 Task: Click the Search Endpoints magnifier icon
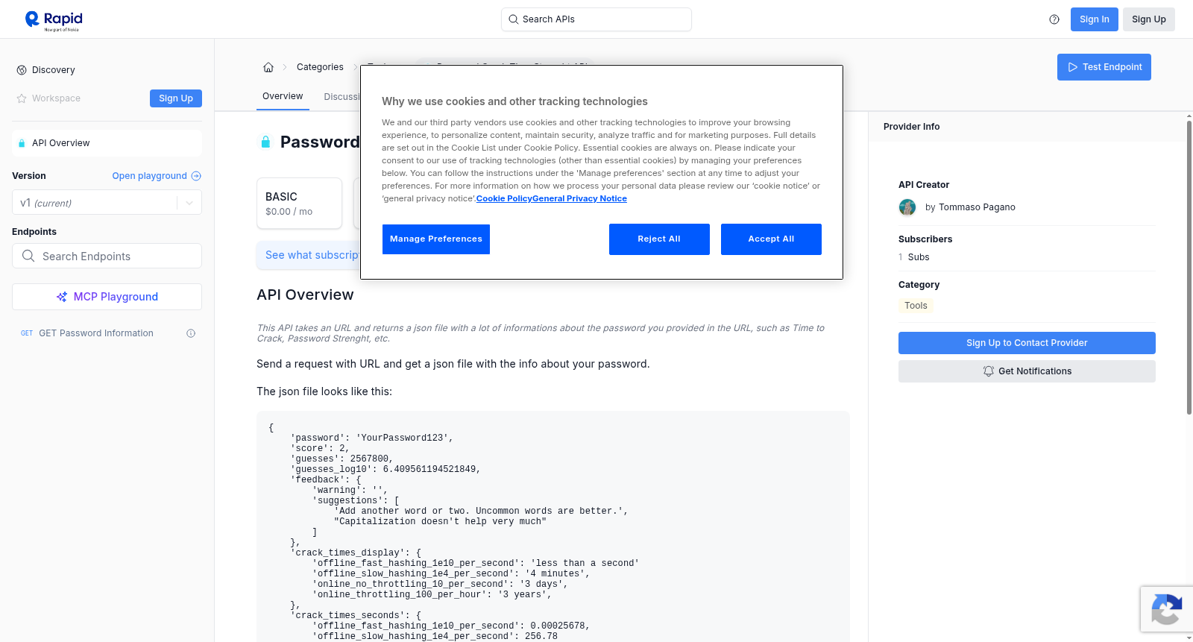click(28, 256)
